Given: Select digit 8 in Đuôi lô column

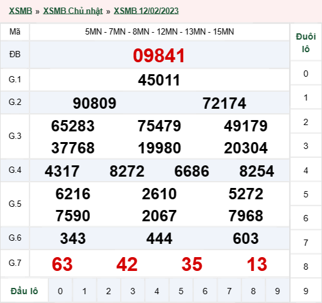Looking at the screenshot, I should 306,267.
